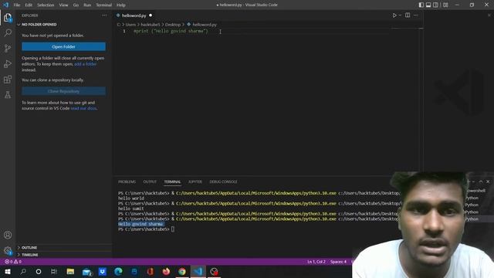Open File Explorer from the taskbar

(x=70, y=272)
